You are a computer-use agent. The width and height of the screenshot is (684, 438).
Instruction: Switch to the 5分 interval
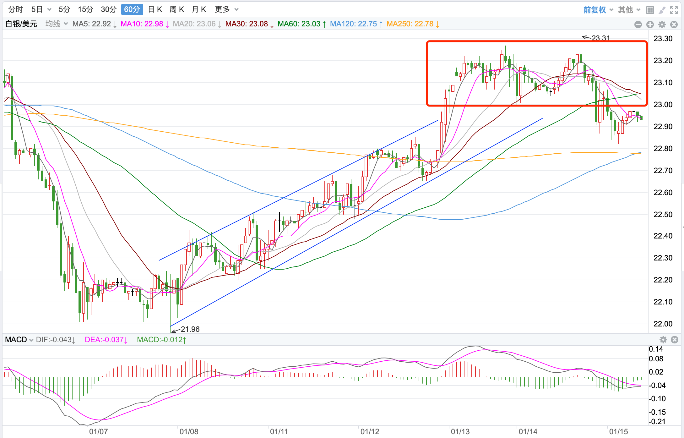pos(64,9)
